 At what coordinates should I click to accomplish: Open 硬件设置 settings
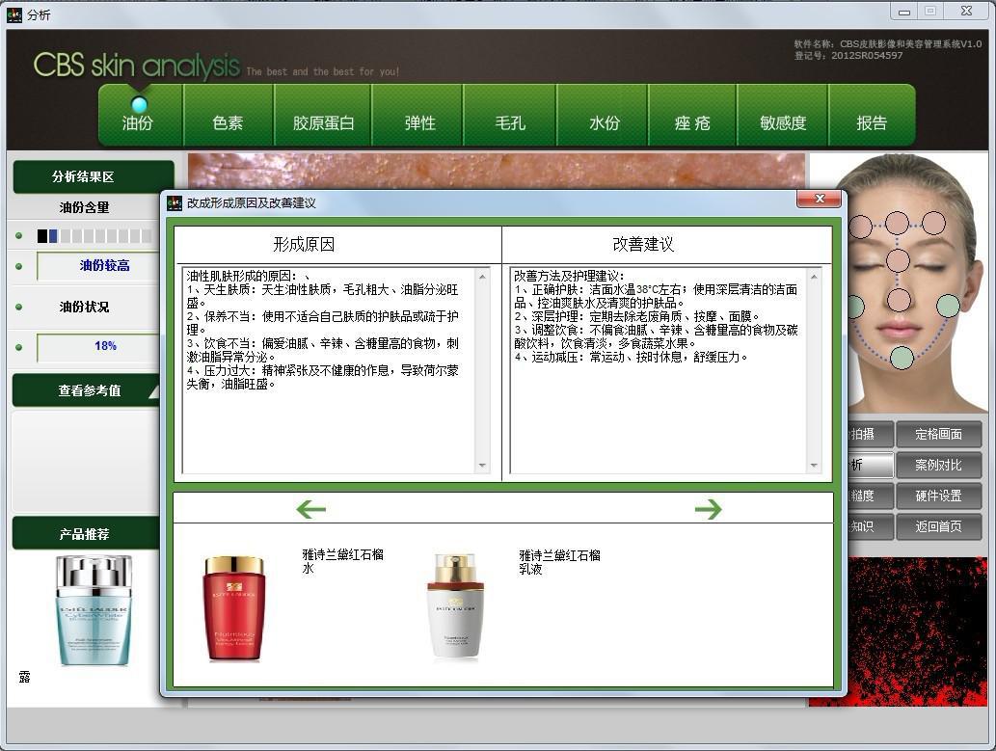coord(938,496)
